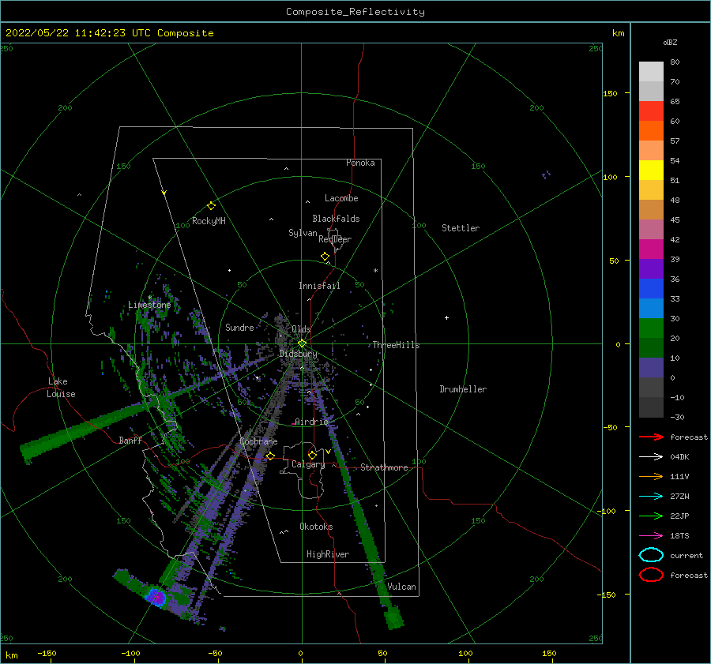Click the yellow diamond inside Calgary boundary
Viewport: 711px width, 664px height.
pos(312,455)
